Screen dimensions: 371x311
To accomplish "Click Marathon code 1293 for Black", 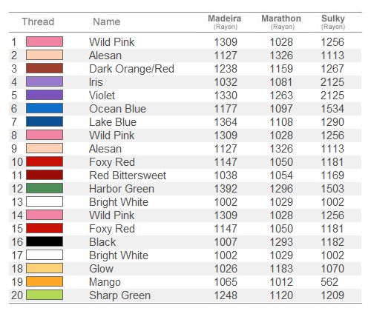I will click(x=281, y=242).
